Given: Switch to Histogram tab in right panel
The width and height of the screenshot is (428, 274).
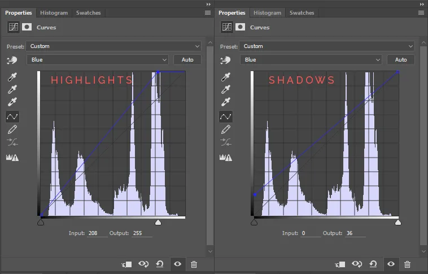Looking at the screenshot, I should (x=267, y=13).
